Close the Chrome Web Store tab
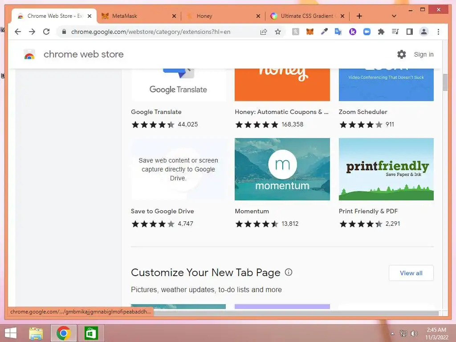This screenshot has width=456, height=342. (x=90, y=16)
